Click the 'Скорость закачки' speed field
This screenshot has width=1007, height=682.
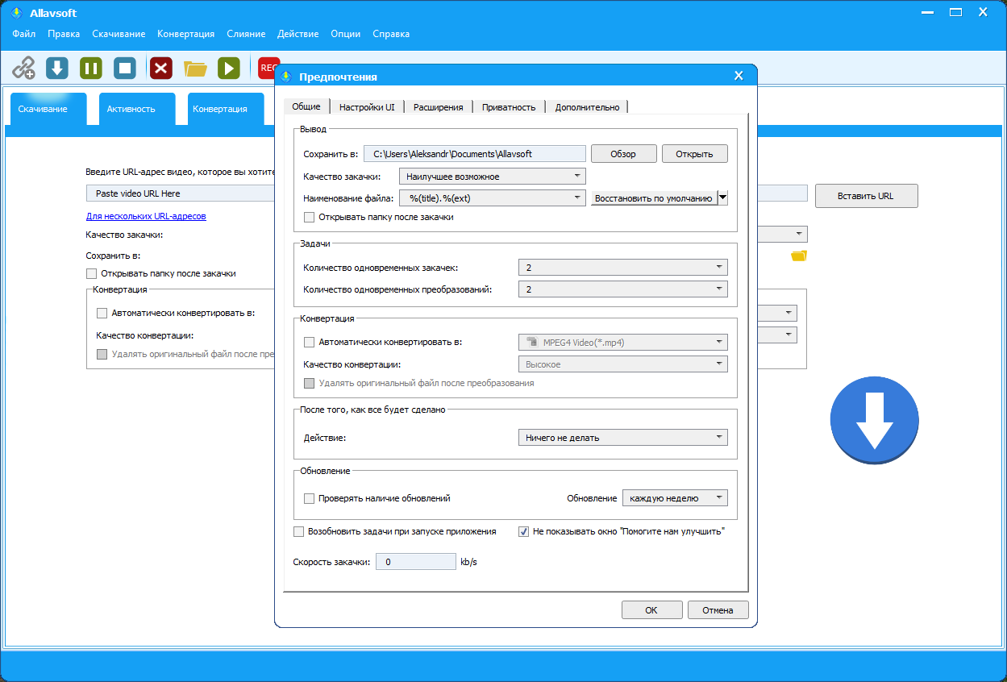point(416,561)
